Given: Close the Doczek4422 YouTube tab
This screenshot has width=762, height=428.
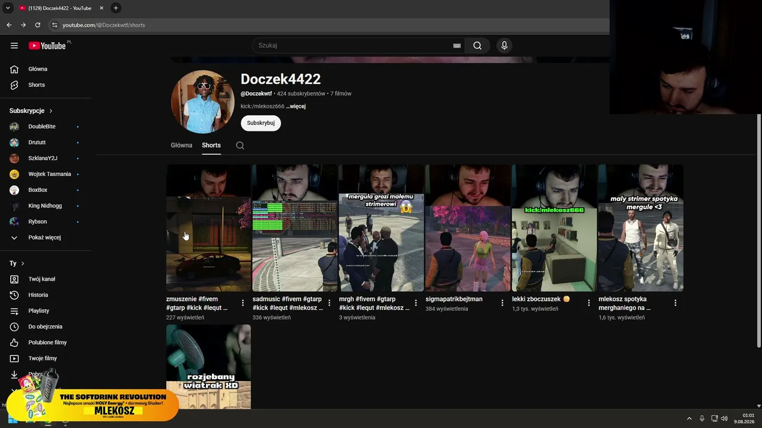Looking at the screenshot, I should (x=102, y=8).
